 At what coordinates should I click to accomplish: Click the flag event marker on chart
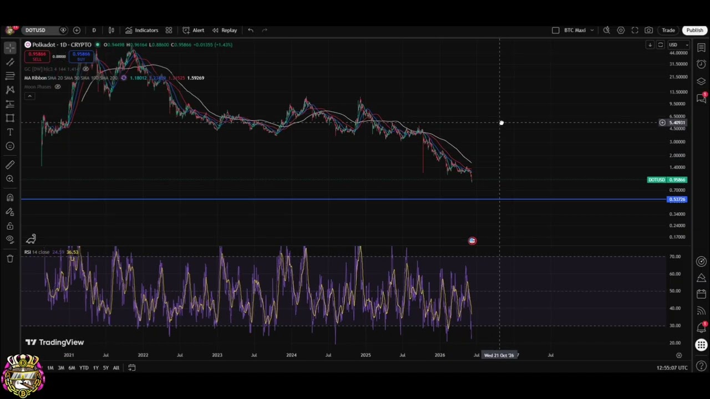[x=472, y=241]
